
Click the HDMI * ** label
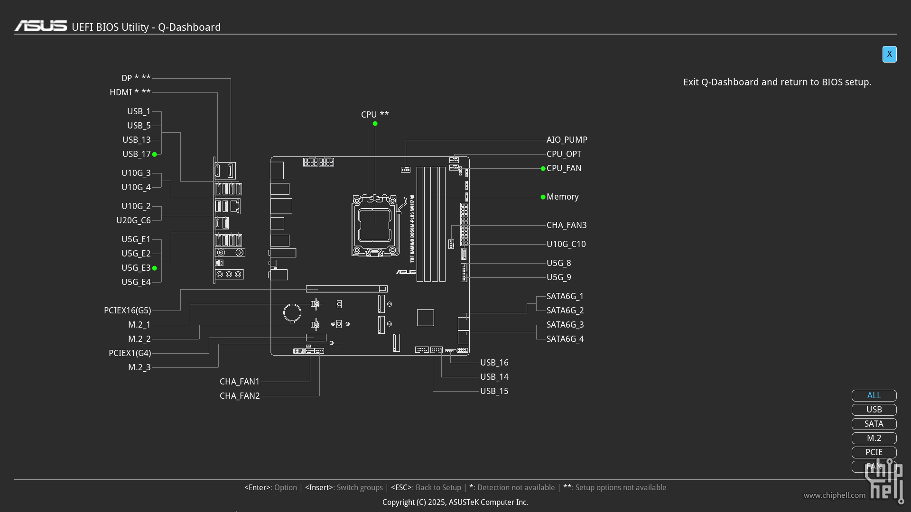130,92
